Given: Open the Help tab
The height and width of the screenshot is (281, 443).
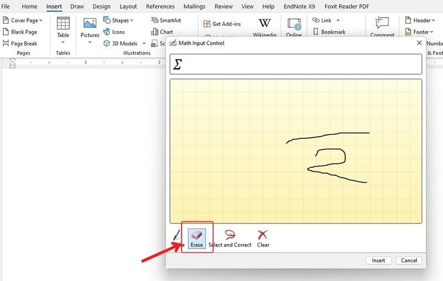Looking at the screenshot, I should (268, 6).
